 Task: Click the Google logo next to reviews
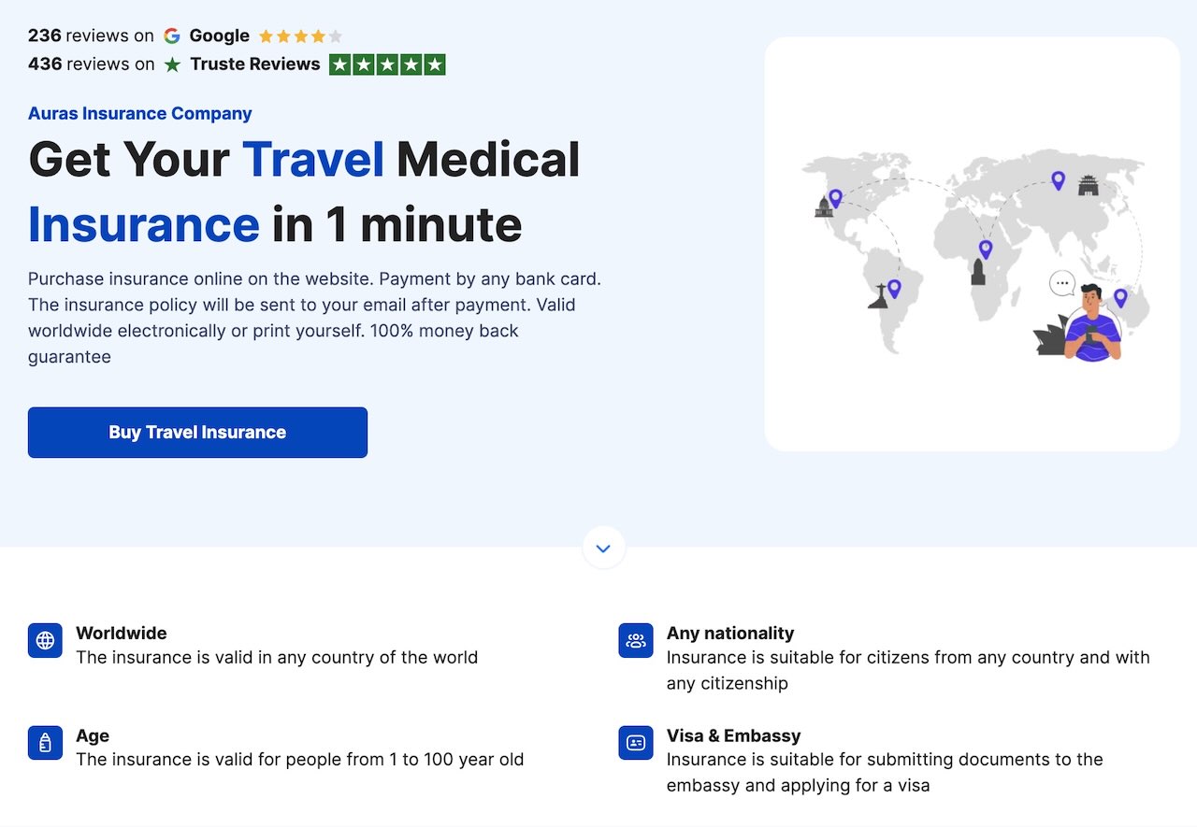click(172, 36)
